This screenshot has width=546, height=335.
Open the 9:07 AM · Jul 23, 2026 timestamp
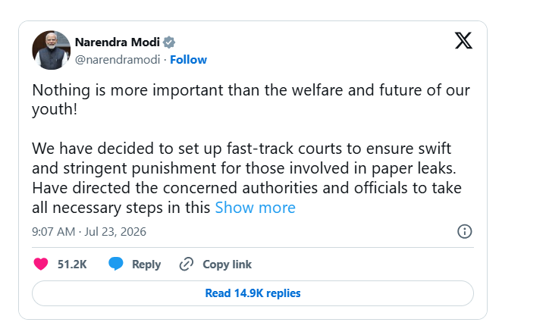tap(89, 232)
